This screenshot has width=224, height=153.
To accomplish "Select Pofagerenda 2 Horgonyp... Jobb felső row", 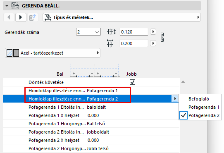I will pyautogui.click(x=91, y=148).
